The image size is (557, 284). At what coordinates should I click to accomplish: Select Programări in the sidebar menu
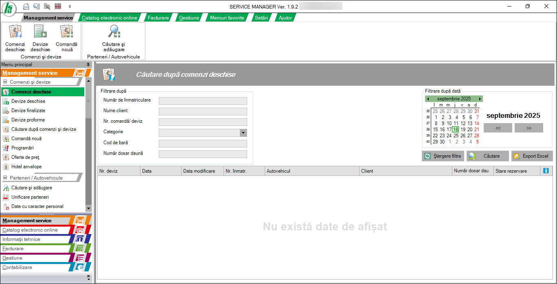tap(22, 148)
